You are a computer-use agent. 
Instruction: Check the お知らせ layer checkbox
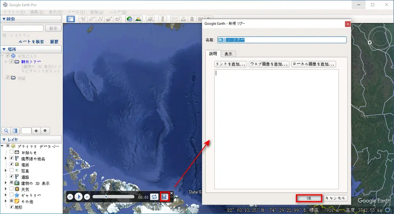[x=11, y=152]
